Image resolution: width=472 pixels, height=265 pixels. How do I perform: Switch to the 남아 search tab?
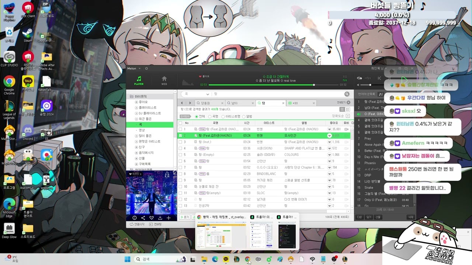240,103
